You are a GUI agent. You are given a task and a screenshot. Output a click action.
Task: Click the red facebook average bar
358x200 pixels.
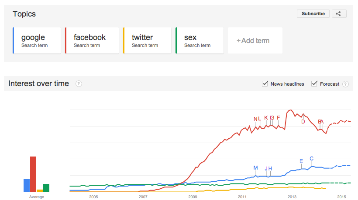(x=33, y=174)
